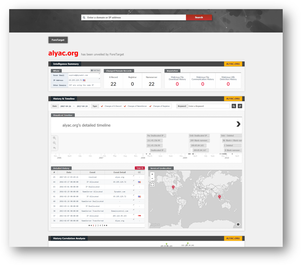Go to next page of detailed history
This screenshot has width=301, height=265.
click(105, 225)
